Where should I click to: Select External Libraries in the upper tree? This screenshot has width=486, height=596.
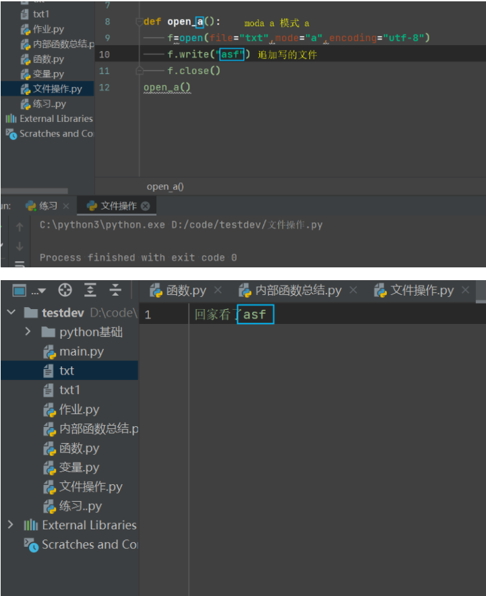pyautogui.click(x=47, y=119)
